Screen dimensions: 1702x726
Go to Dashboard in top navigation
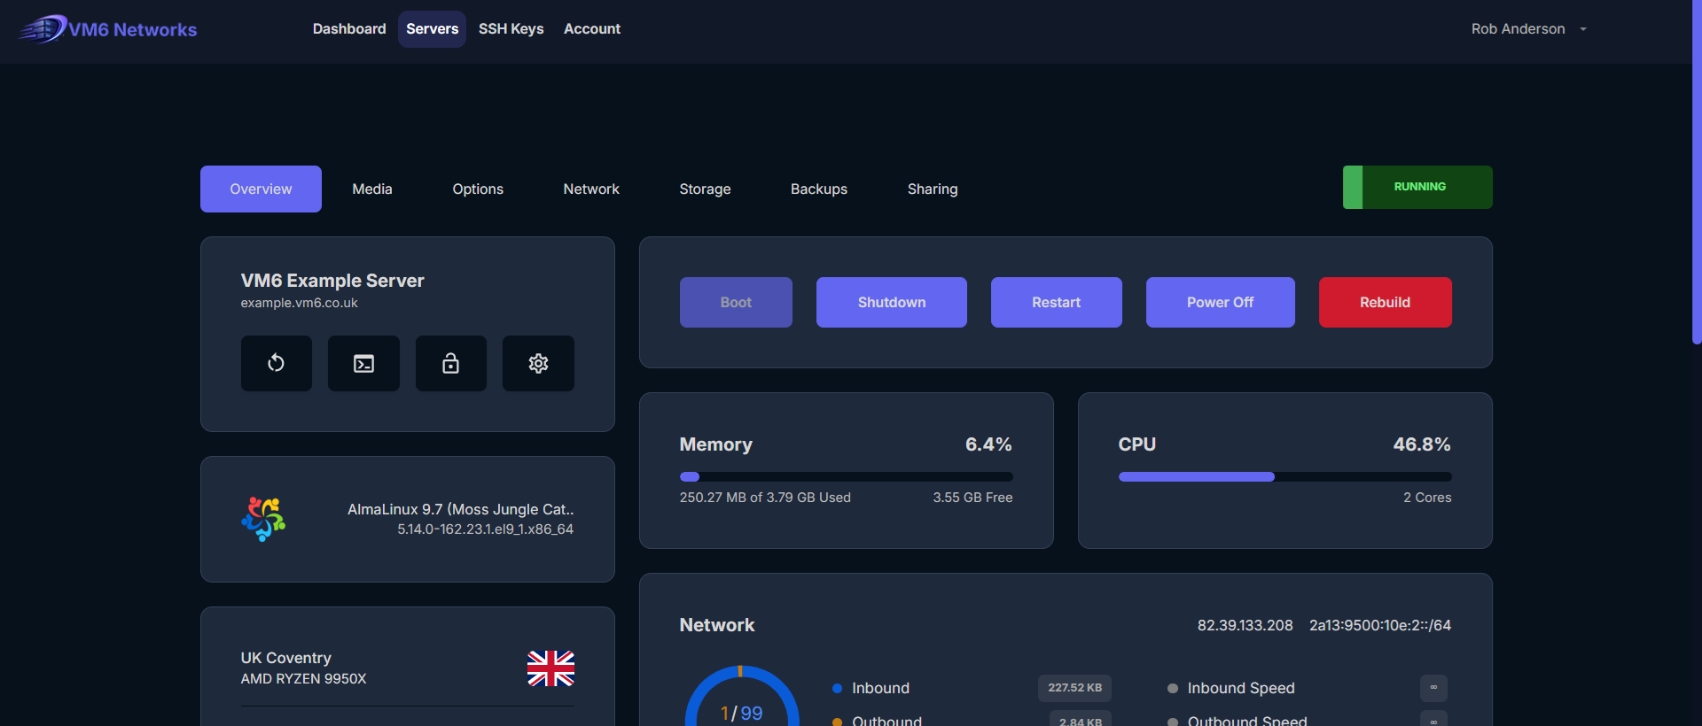tap(349, 29)
